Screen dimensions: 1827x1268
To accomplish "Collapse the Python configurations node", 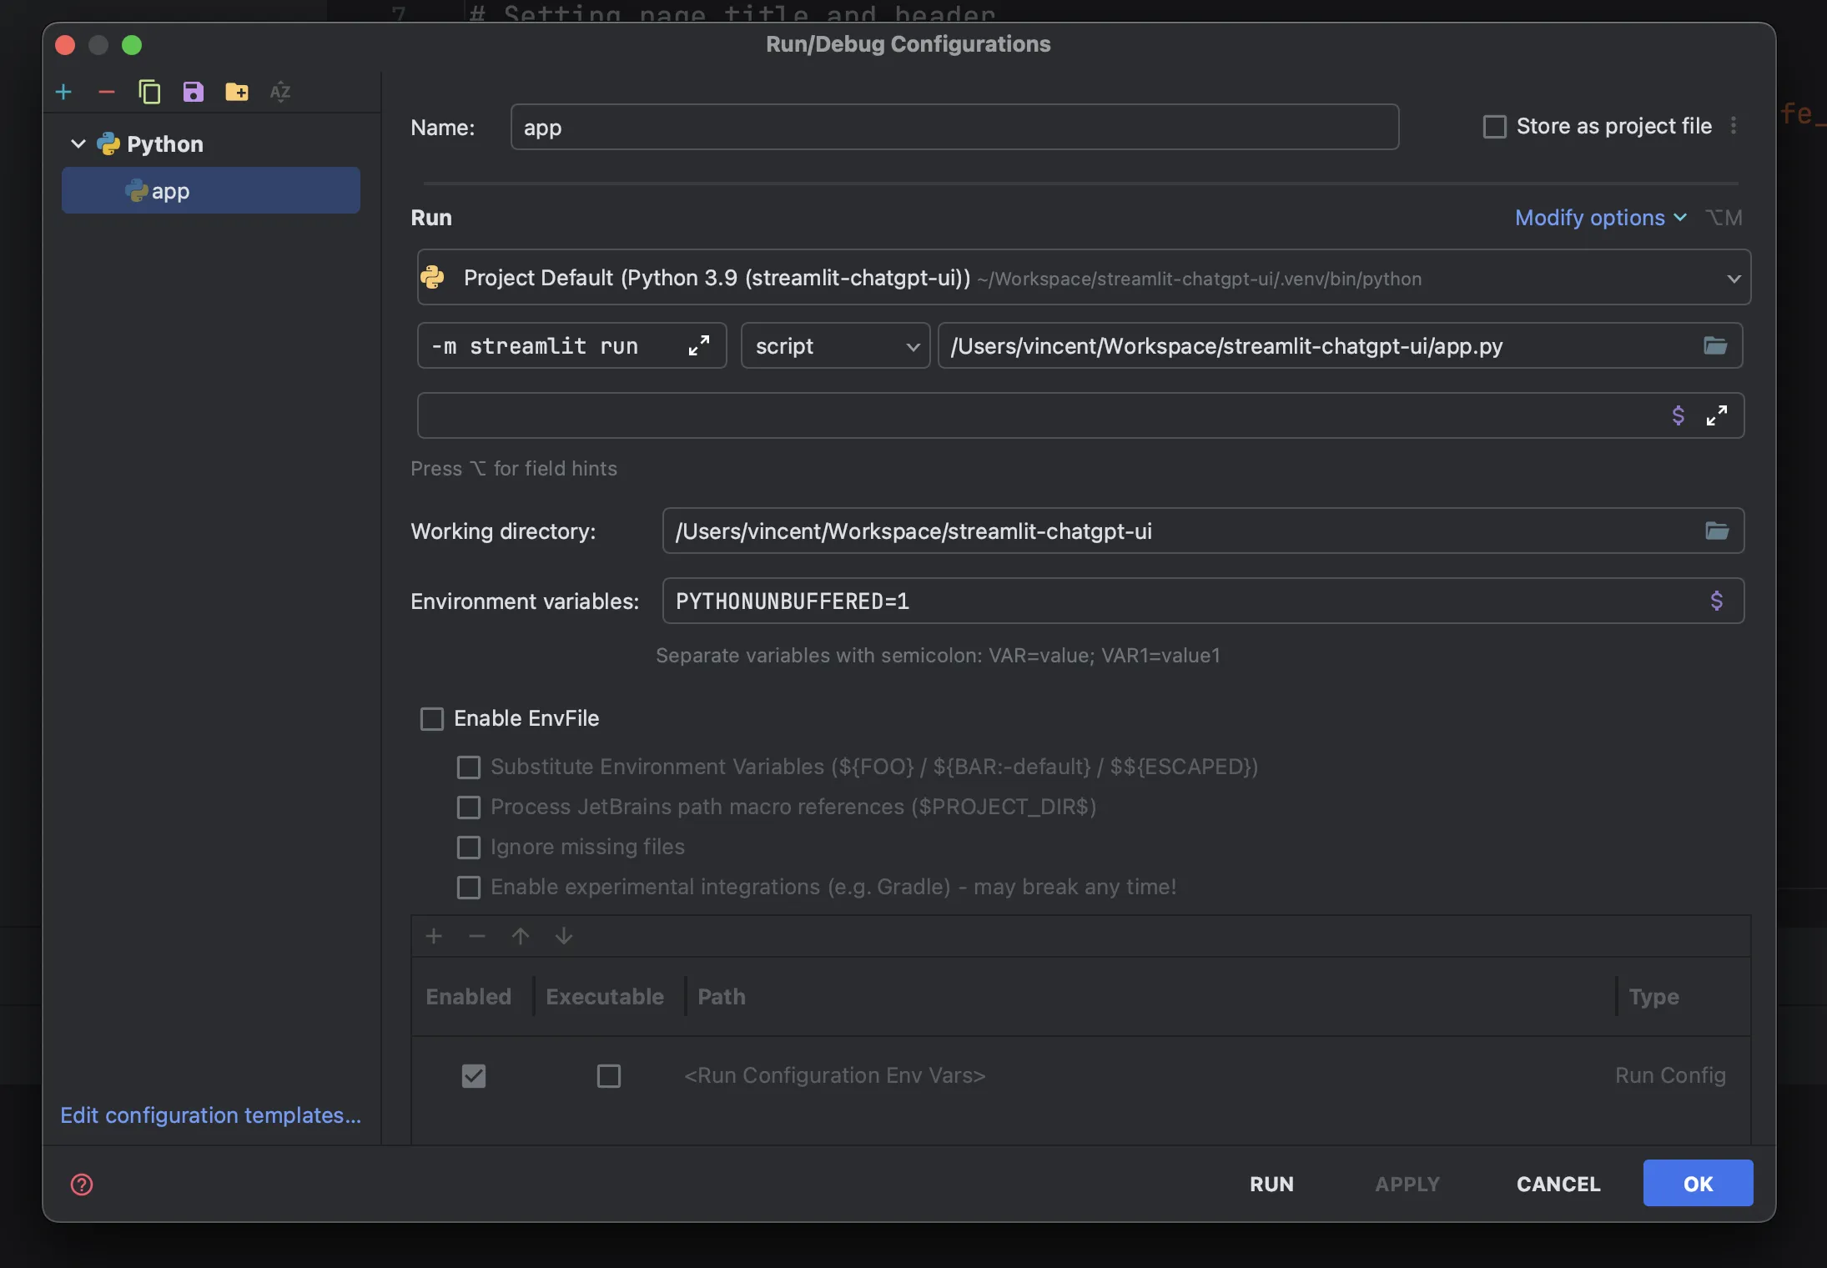I will 77,143.
